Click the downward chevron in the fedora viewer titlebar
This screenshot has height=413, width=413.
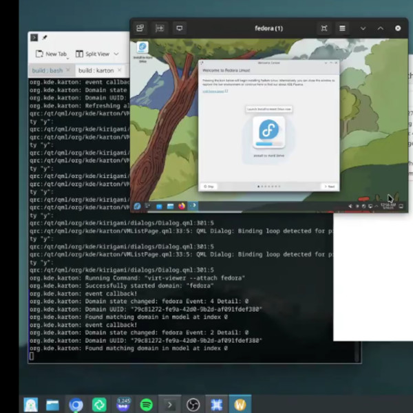(x=363, y=28)
